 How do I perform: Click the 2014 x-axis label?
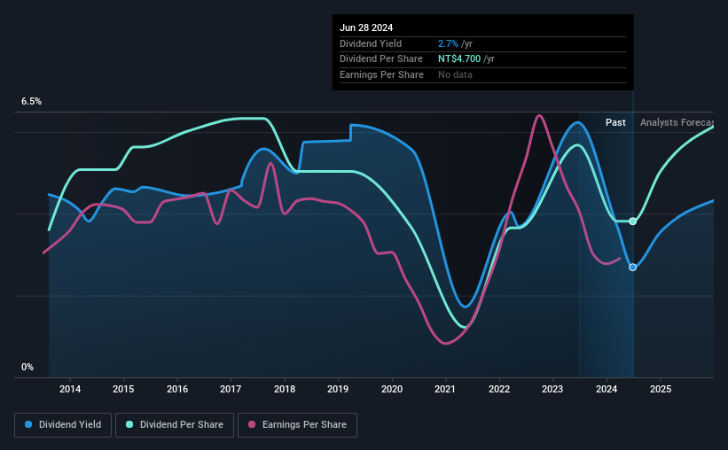(x=70, y=389)
